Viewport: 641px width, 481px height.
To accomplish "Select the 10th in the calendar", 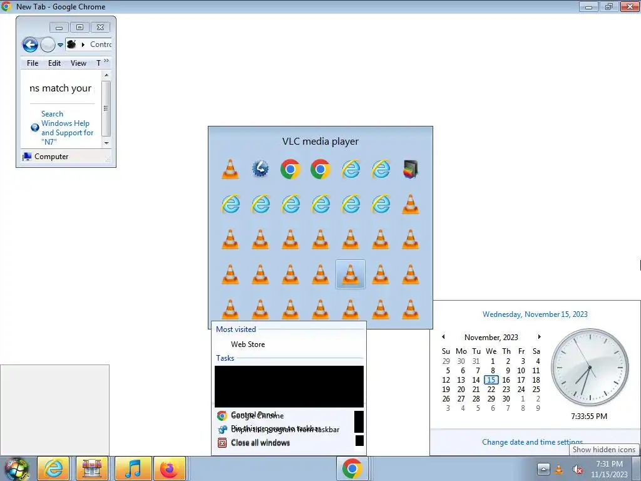I will coord(521,371).
